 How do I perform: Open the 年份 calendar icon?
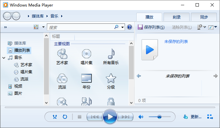coord(87,78)
